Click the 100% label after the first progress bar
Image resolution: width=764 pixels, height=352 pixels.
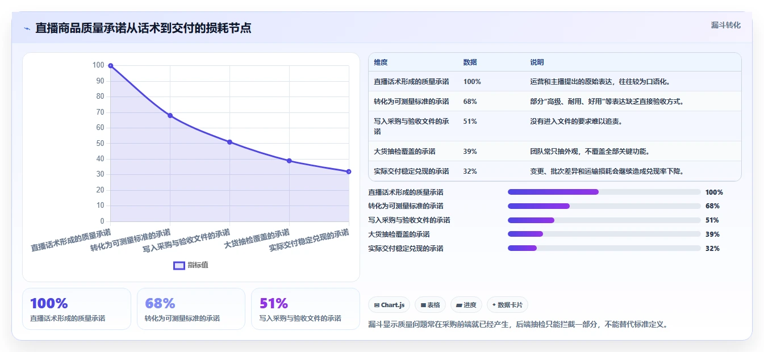714,192
